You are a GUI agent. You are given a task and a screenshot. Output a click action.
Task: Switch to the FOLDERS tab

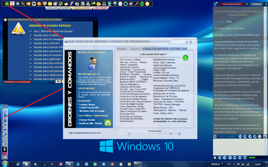pyautogui.click(x=65, y=8)
